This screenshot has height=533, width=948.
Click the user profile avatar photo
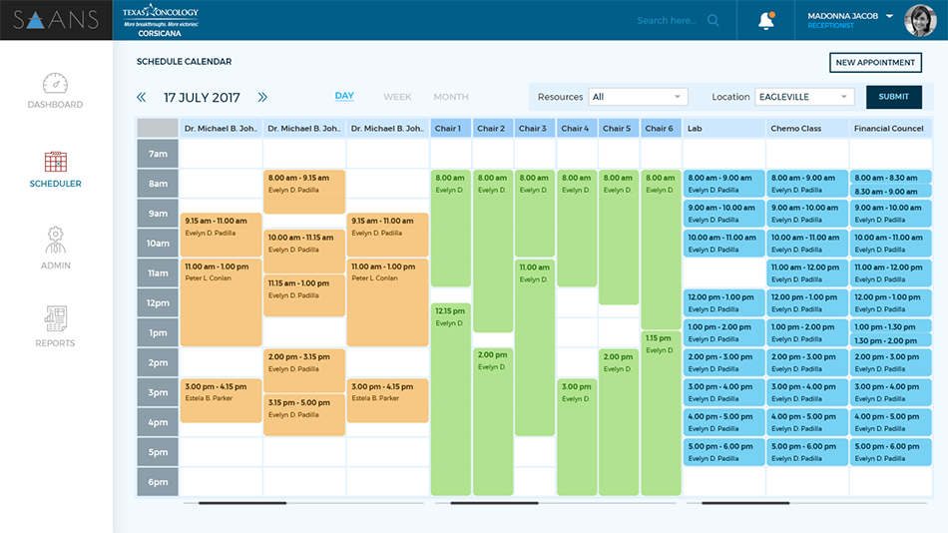[x=919, y=20]
